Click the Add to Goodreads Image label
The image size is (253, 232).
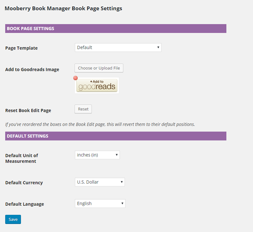click(x=32, y=69)
